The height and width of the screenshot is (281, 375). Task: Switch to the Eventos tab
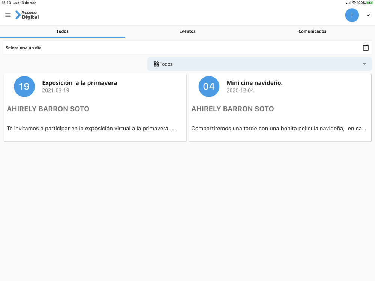(187, 31)
